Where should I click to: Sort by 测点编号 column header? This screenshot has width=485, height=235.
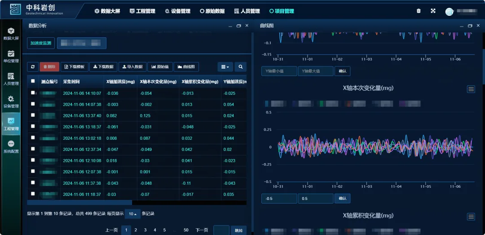[x=49, y=82]
